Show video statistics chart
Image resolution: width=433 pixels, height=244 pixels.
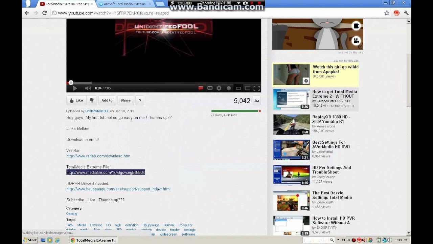point(256,100)
